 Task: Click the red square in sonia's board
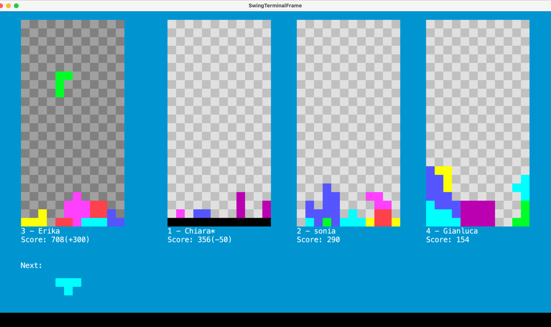[383, 218]
